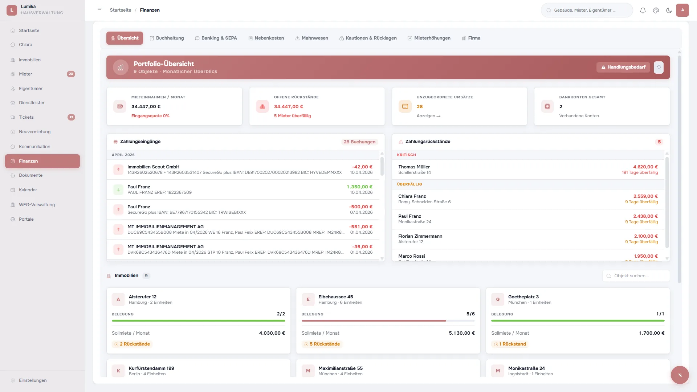Click the unzugeordnete Umsätze card icon

[x=405, y=106]
